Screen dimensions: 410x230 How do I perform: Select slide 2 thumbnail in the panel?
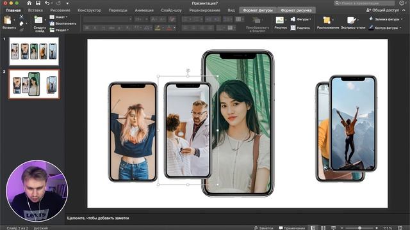34,84
